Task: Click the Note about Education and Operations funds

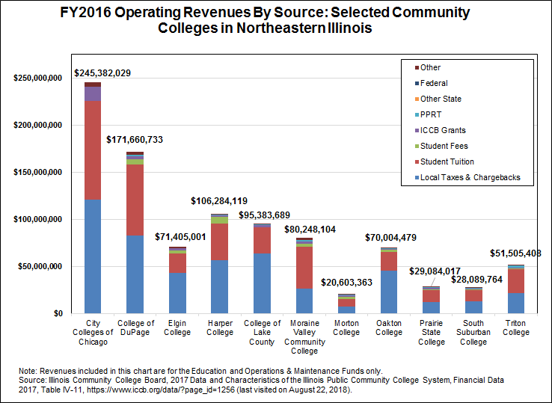Action: point(200,372)
